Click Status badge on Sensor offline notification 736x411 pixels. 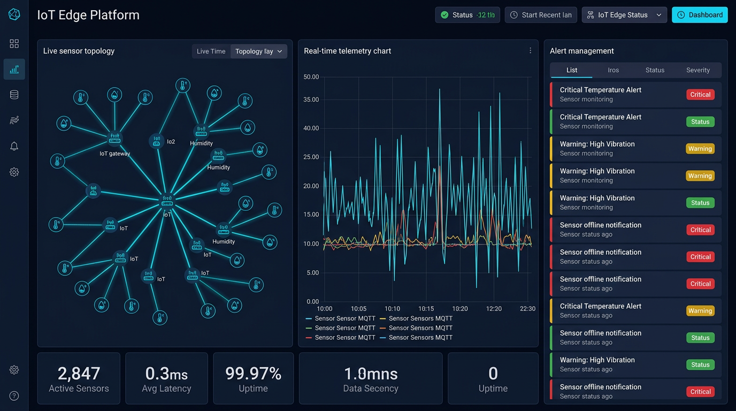click(x=700, y=338)
